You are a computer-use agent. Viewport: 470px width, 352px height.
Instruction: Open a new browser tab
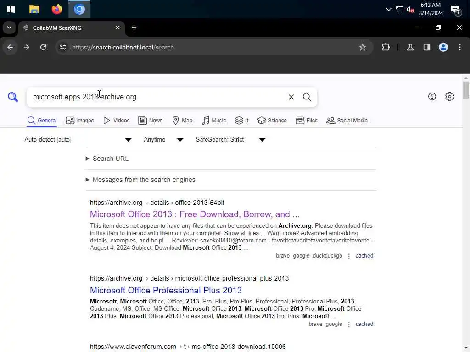click(x=134, y=27)
